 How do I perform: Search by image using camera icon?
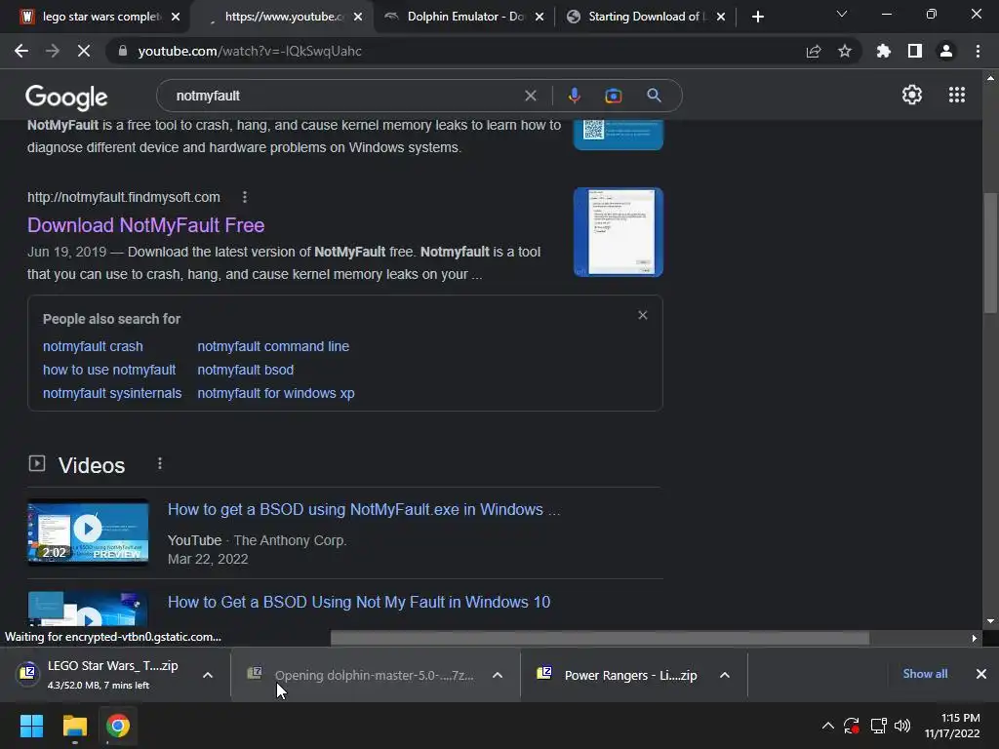[x=613, y=96]
